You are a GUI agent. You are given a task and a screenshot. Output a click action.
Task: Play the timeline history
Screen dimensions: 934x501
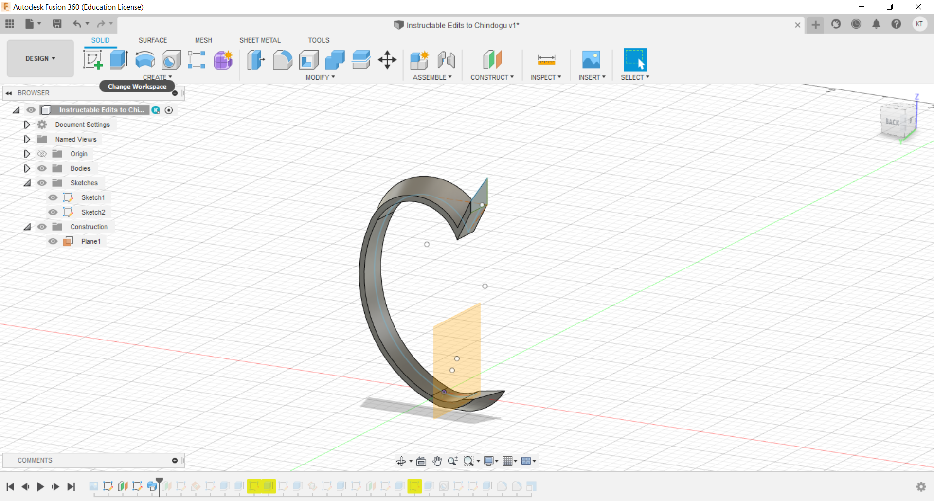40,486
